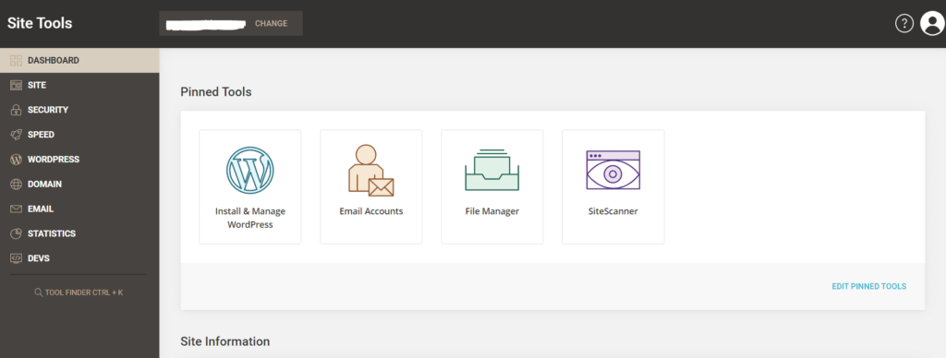Open the Dashboard menu item

pyautogui.click(x=79, y=60)
